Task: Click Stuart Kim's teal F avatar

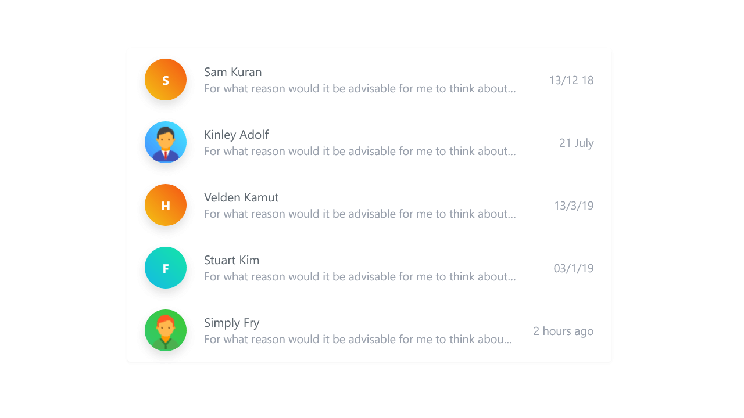Action: click(166, 268)
